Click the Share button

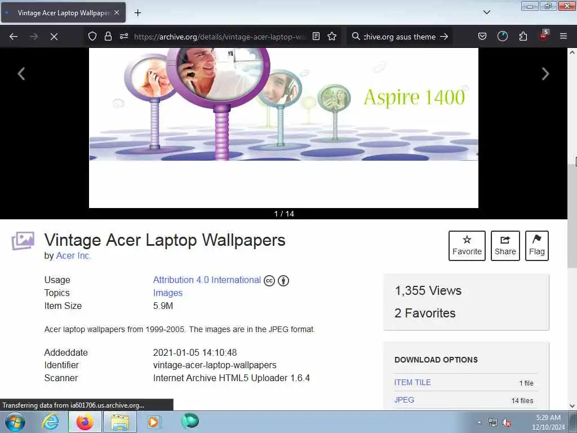click(x=505, y=246)
